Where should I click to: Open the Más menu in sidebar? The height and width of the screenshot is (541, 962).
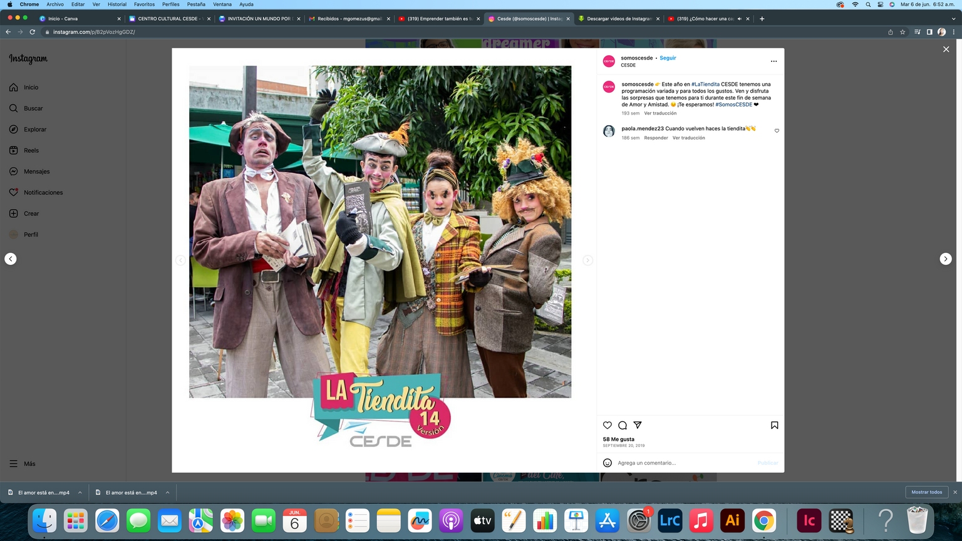(x=23, y=464)
